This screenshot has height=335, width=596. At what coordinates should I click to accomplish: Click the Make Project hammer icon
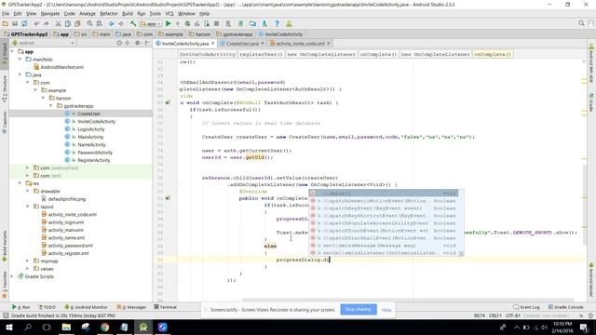point(133,23)
